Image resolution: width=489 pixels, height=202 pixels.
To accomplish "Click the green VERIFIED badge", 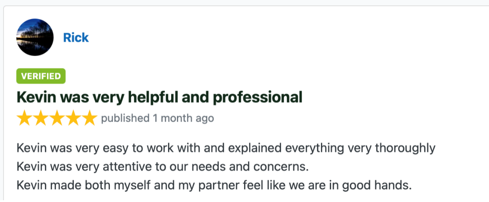I will [41, 76].
